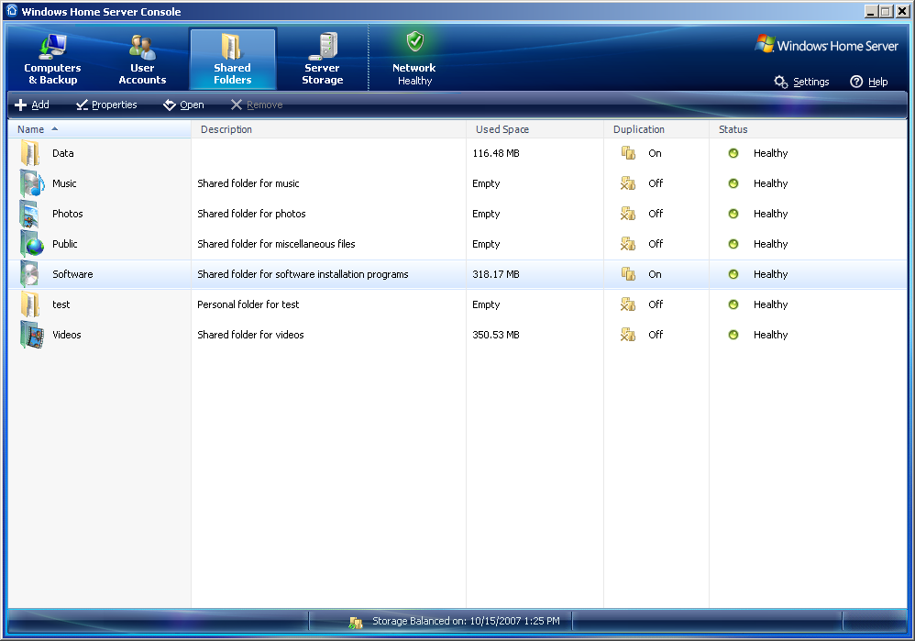Click the storage balance icon in status bar
The width and height of the screenshot is (915, 641).
click(356, 623)
